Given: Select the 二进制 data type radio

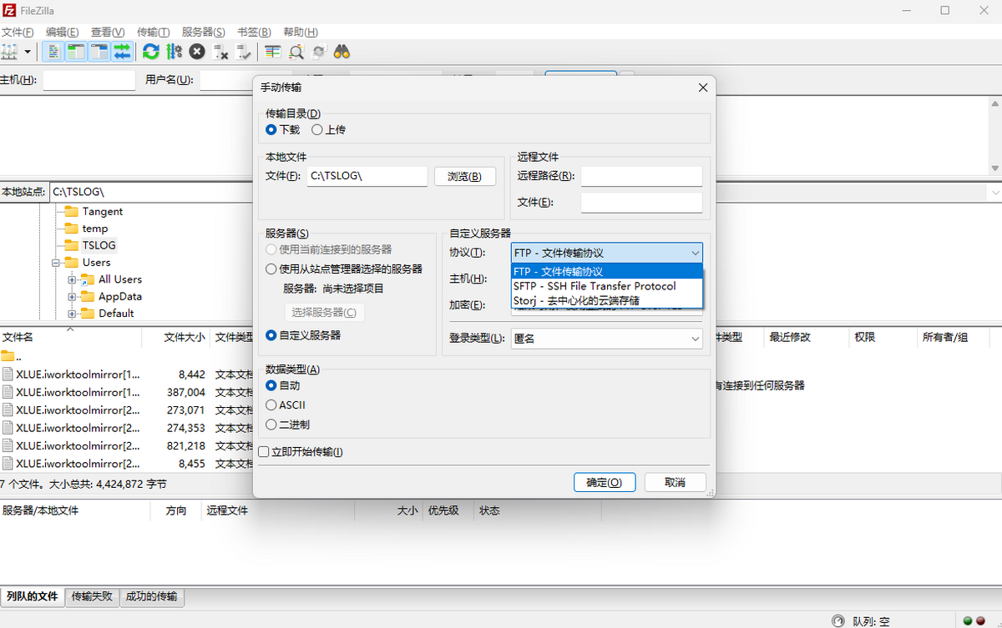Looking at the screenshot, I should tap(287, 425).
